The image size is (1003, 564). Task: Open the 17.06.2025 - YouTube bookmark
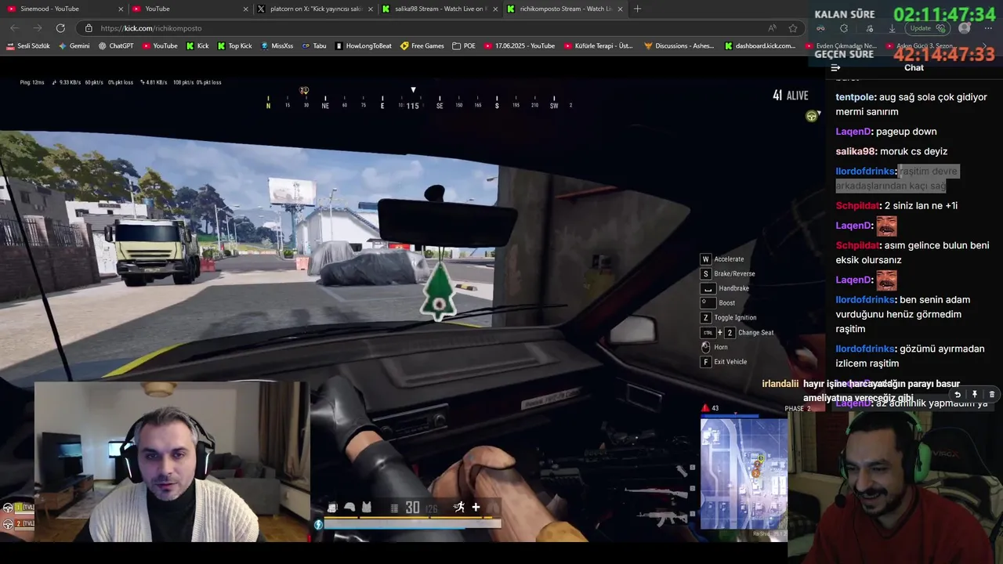[x=520, y=46]
